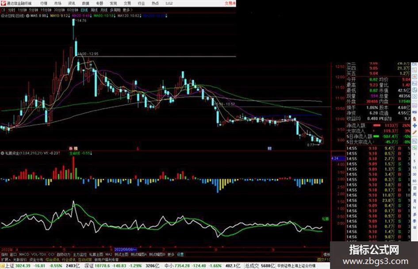This screenshot has width=418, height=269.
Task: Expand 更多 indicators in bottom bar
Action: [x=171, y=254]
